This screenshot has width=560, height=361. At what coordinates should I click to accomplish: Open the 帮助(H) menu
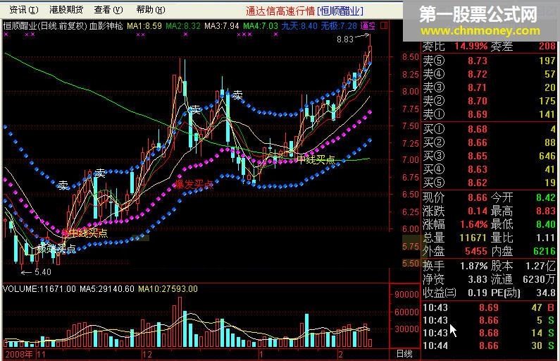tap(150, 10)
